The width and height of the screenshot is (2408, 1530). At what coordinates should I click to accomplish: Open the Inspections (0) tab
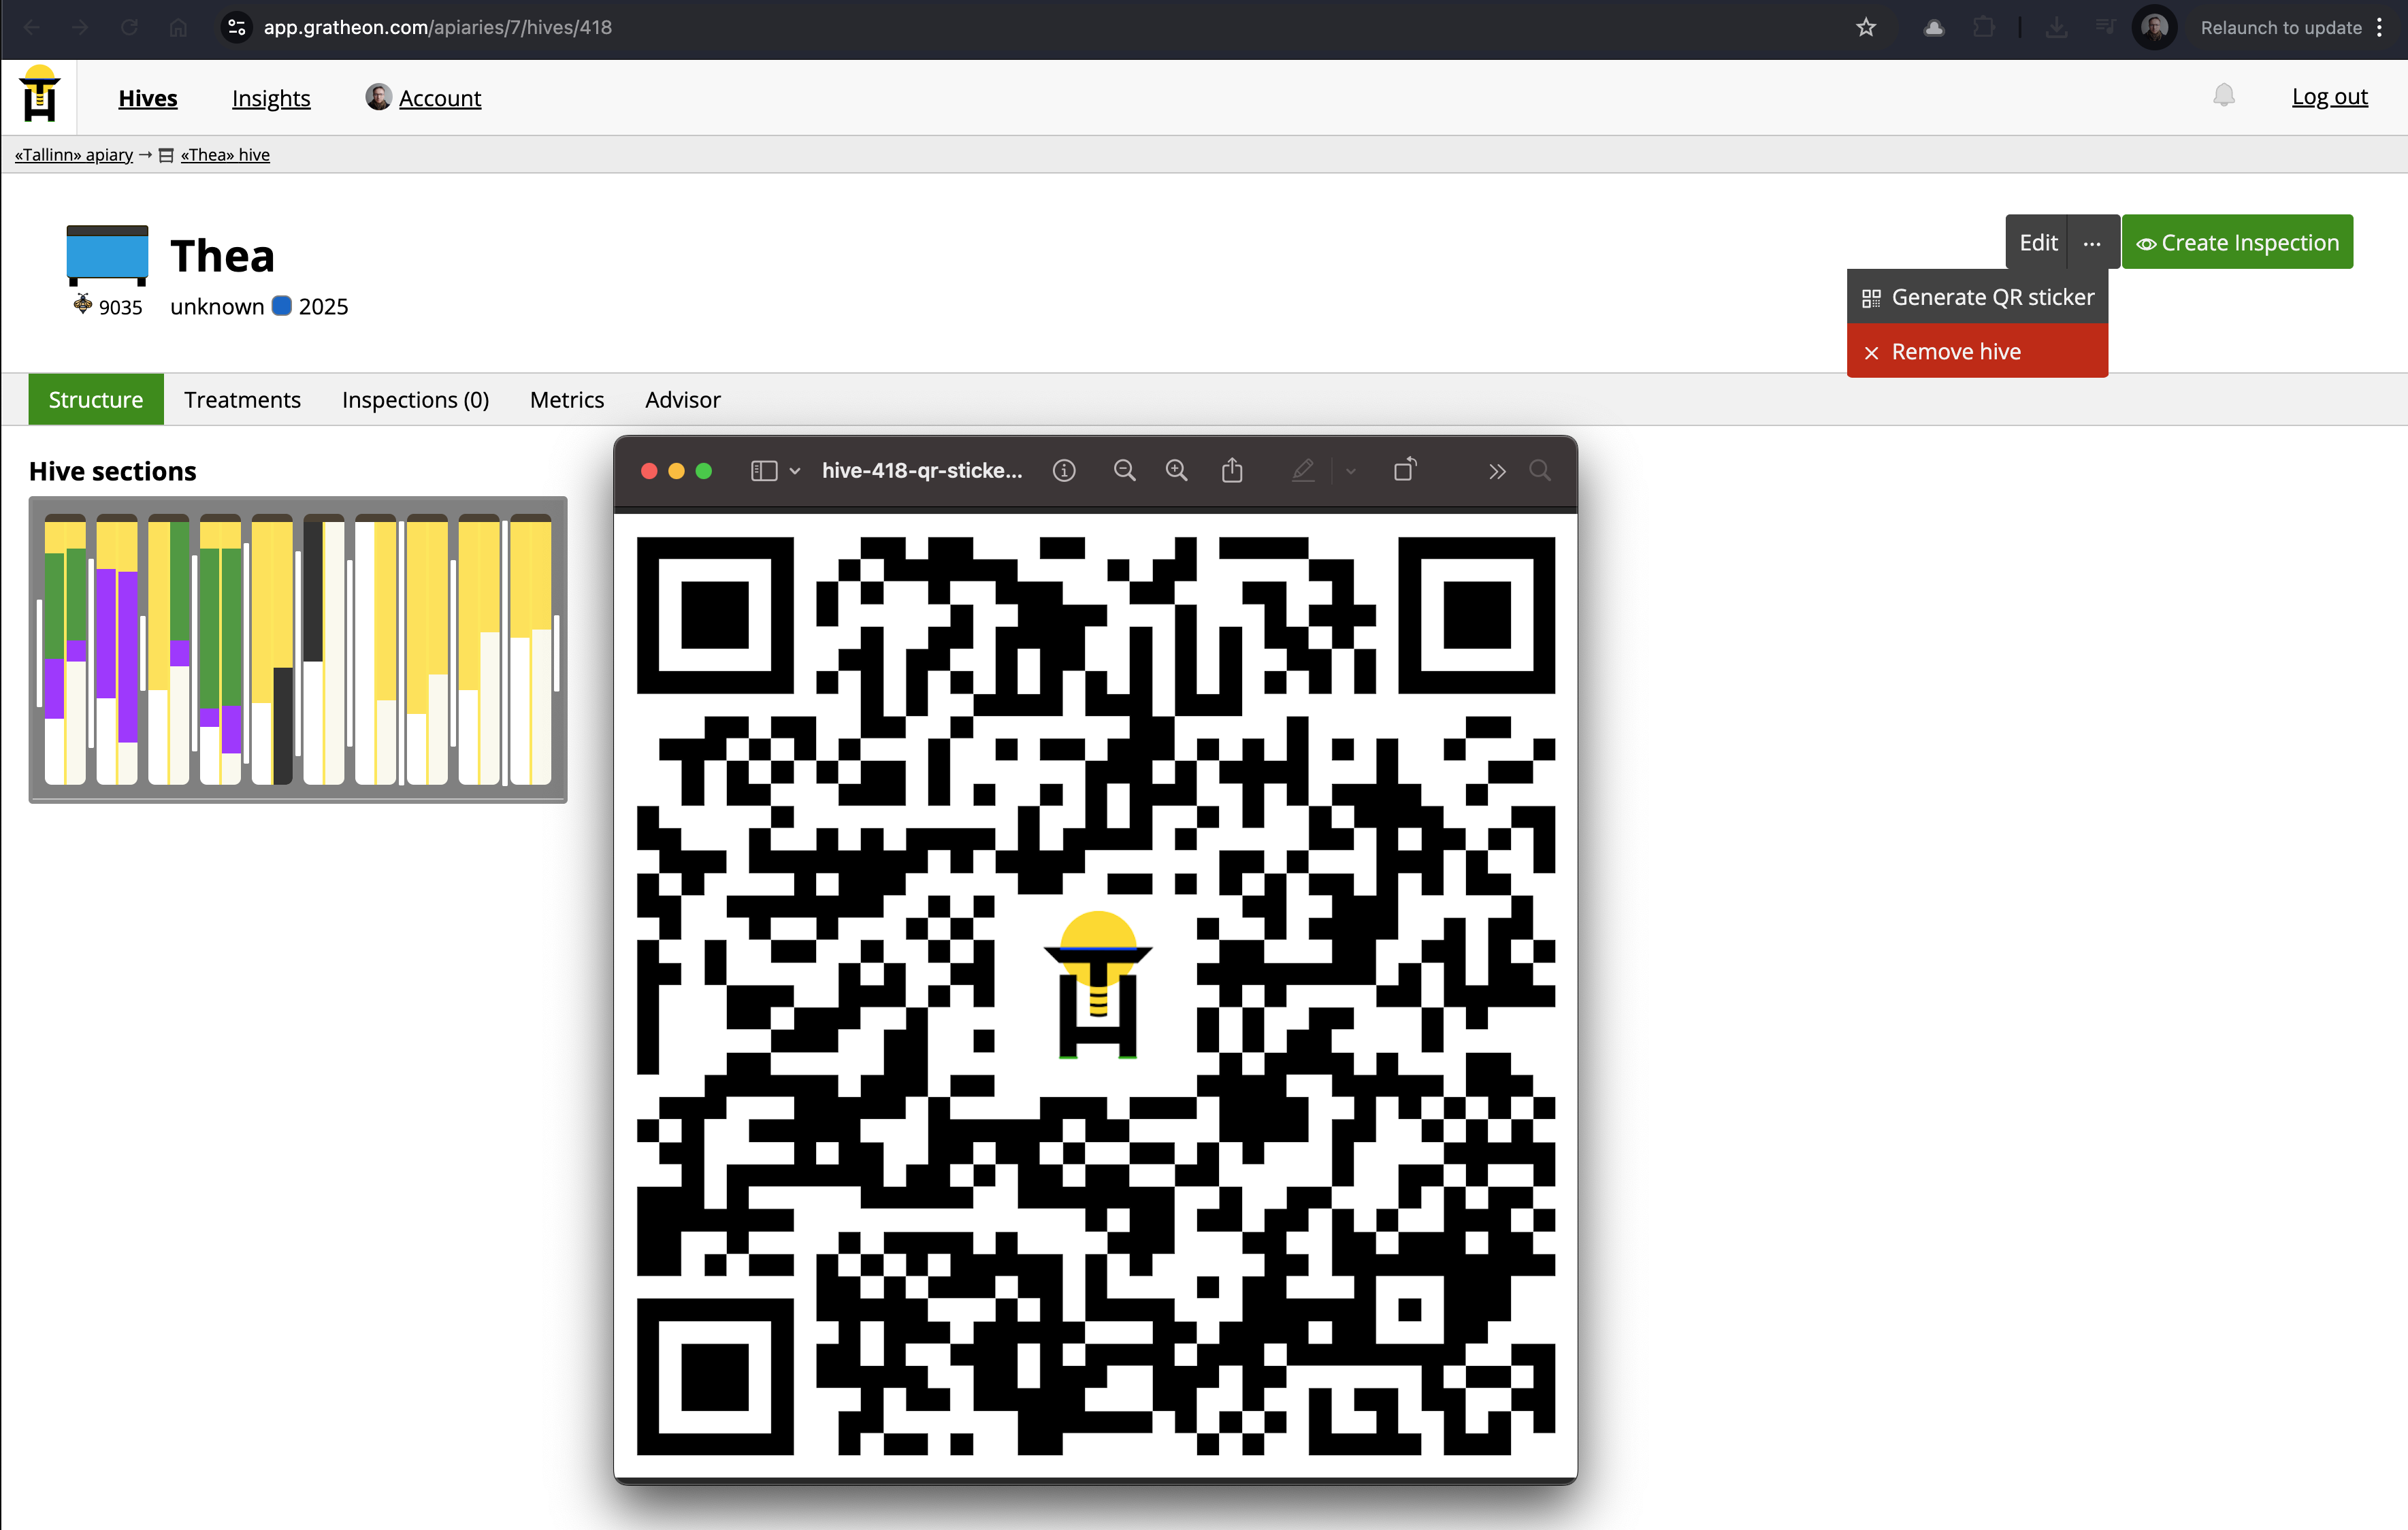(415, 399)
